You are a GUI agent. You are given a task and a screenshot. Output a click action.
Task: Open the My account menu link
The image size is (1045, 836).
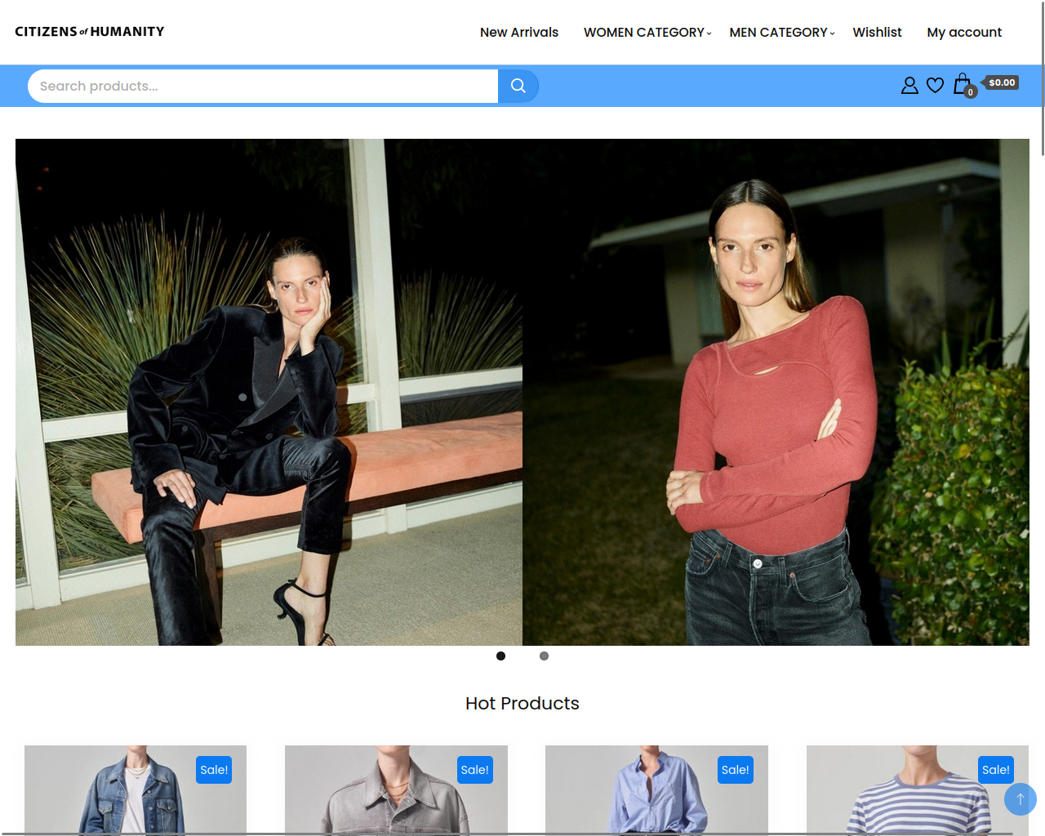(x=964, y=32)
